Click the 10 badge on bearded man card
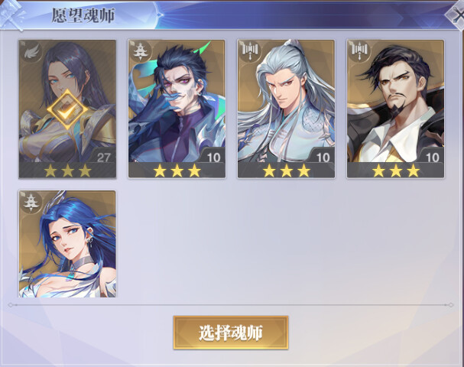The height and width of the screenshot is (367, 464). click(x=433, y=158)
